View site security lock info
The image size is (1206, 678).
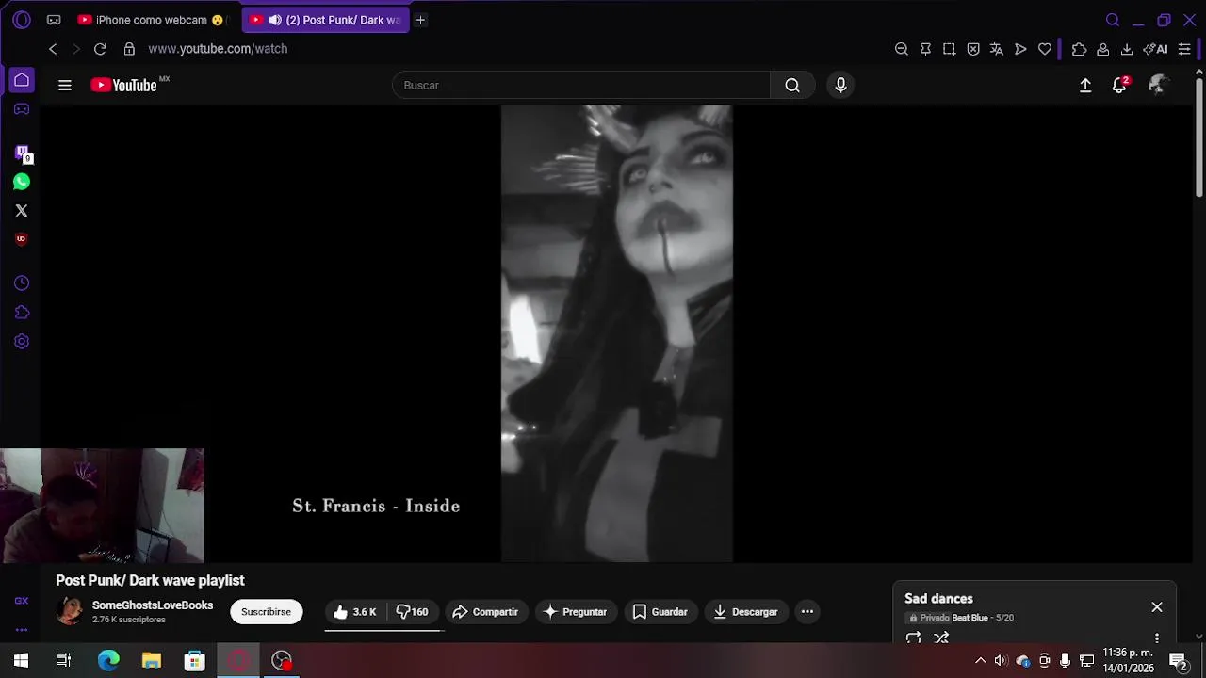(x=129, y=49)
